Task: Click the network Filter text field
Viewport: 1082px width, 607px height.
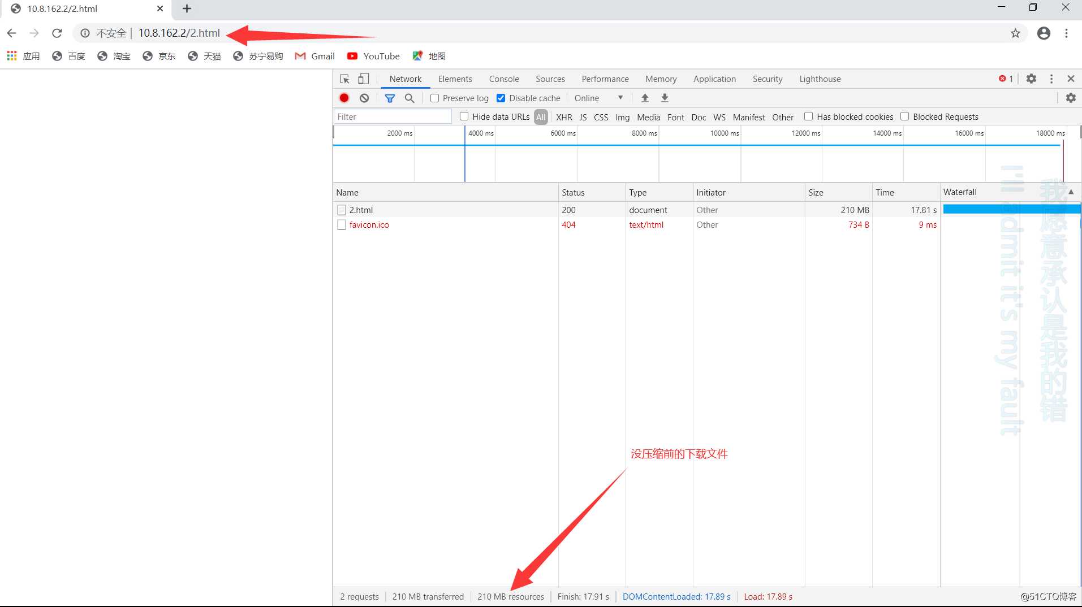Action: (393, 116)
